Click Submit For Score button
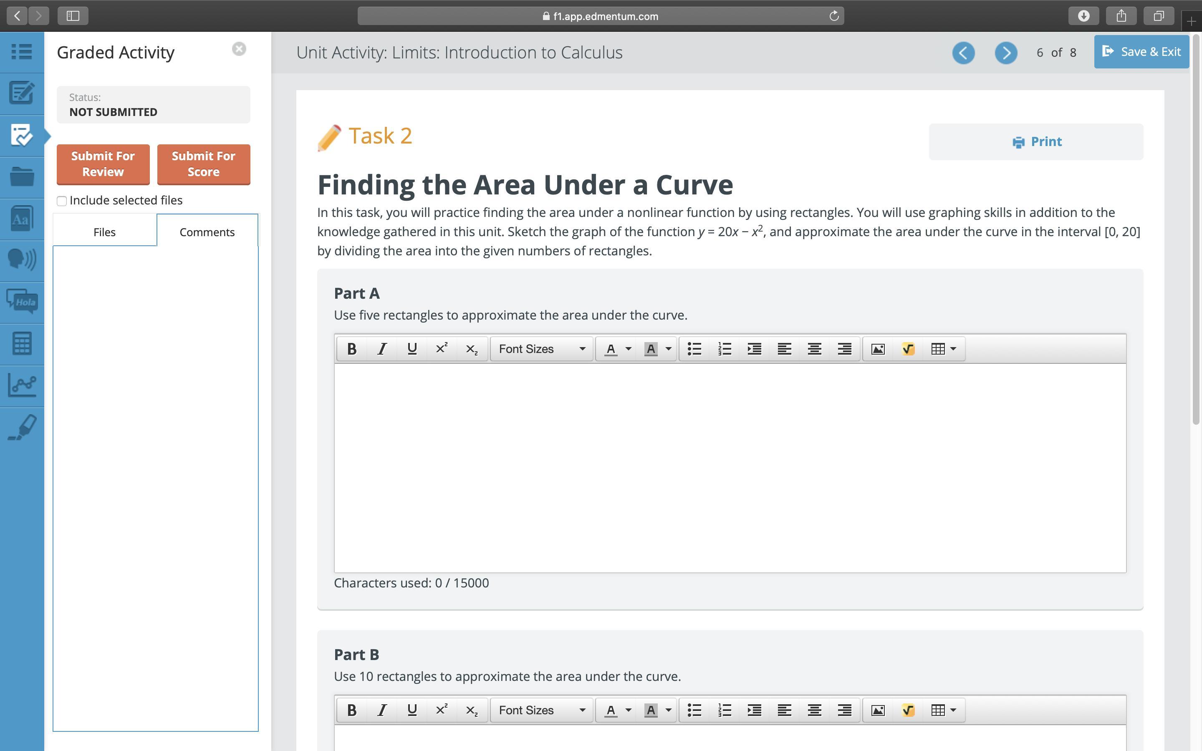The width and height of the screenshot is (1202, 751). 203,164
